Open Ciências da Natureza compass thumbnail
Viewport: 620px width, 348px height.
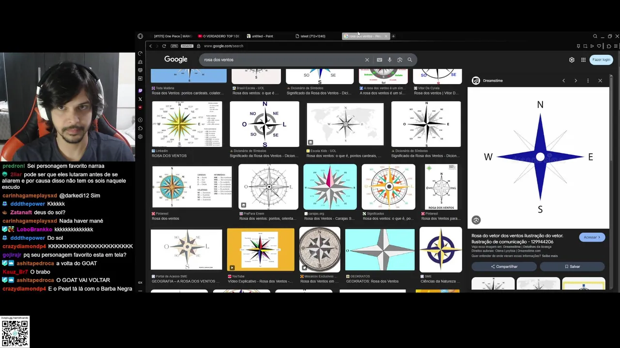441,249
